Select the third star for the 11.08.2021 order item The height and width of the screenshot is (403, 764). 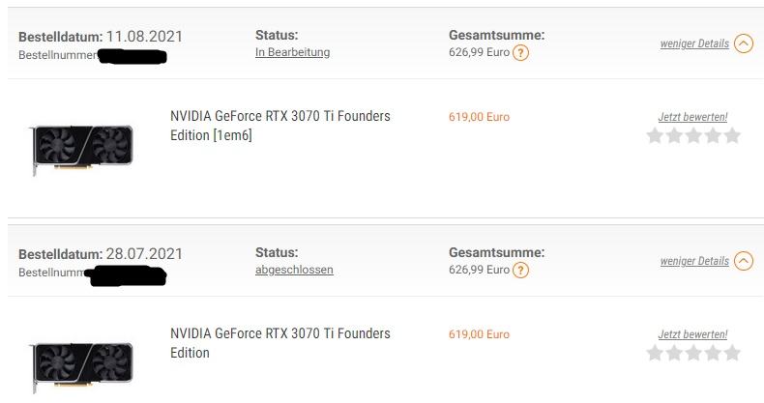click(x=693, y=136)
